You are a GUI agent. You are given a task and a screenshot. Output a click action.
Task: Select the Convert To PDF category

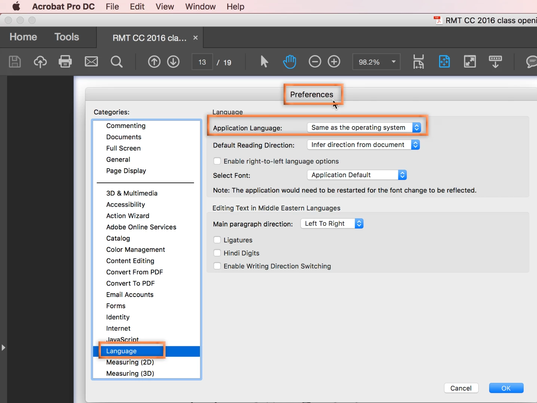pyautogui.click(x=130, y=283)
